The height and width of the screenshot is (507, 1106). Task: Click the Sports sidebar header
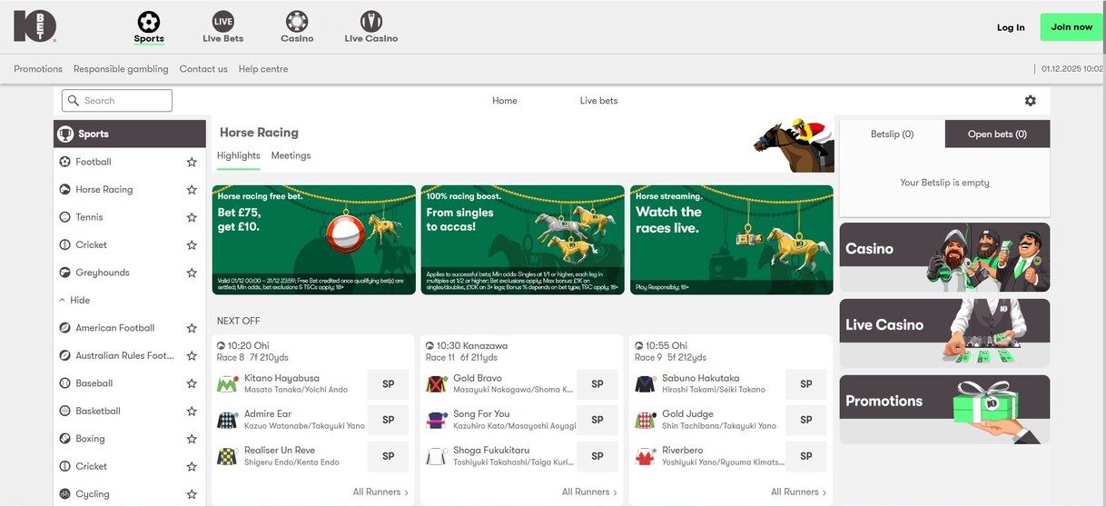click(130, 134)
